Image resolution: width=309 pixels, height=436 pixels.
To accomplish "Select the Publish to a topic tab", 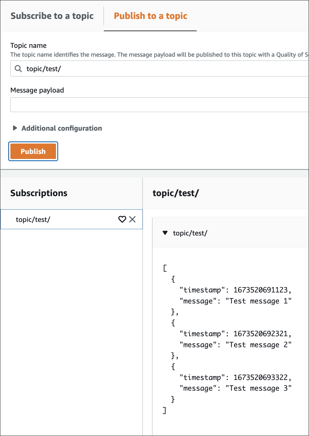I will coord(150,16).
